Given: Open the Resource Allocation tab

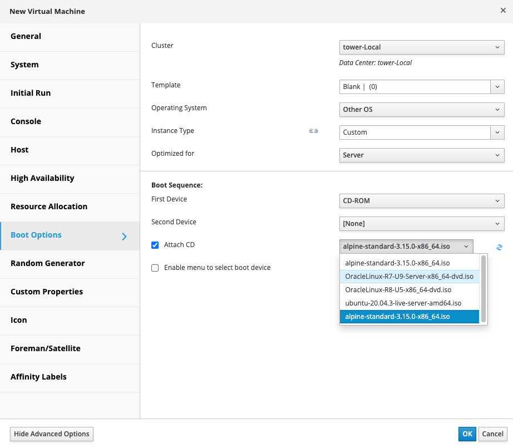Looking at the screenshot, I should [49, 206].
